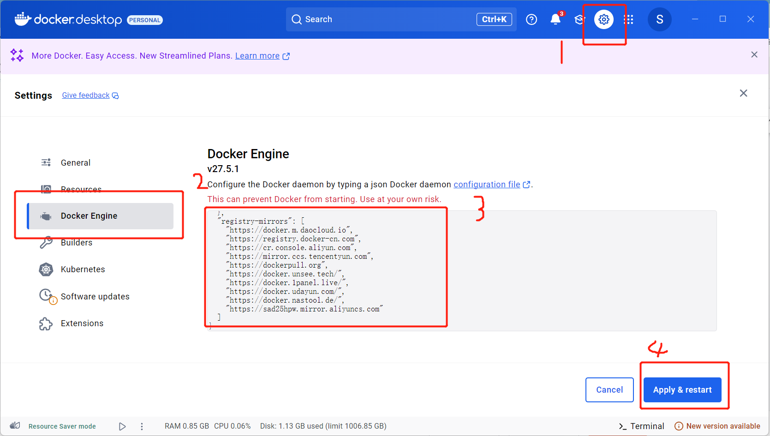Select General settings section

pos(101,162)
